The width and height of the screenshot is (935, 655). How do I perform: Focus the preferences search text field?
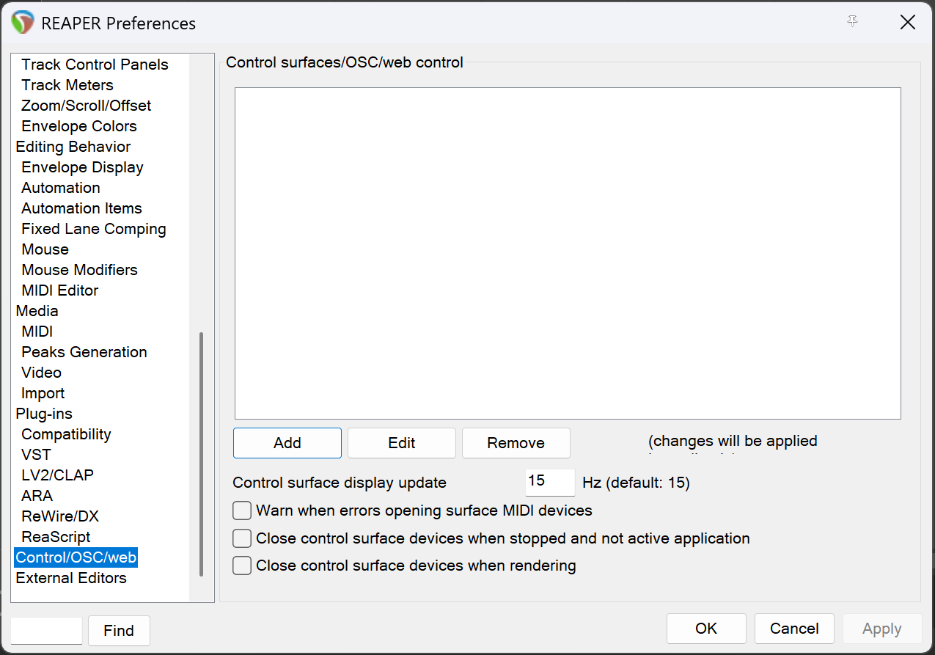tap(47, 631)
